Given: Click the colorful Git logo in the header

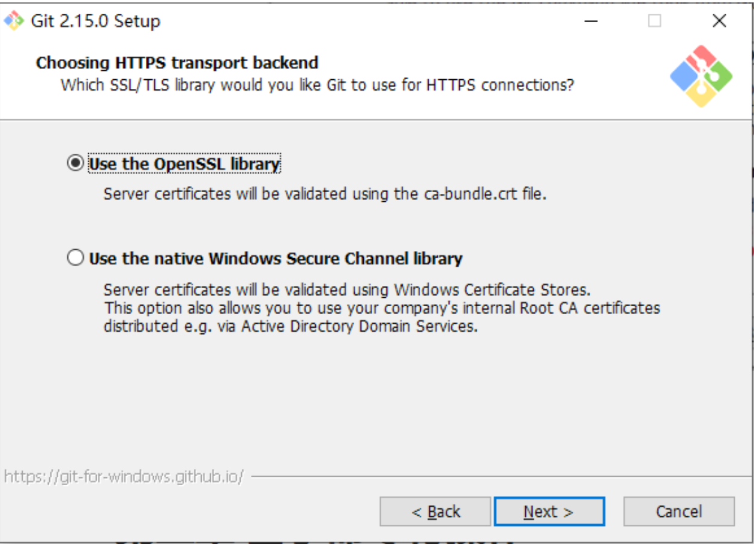Looking at the screenshot, I should click(x=701, y=76).
